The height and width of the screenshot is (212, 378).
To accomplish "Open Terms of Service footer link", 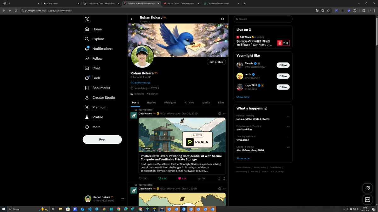I will point(243,167).
